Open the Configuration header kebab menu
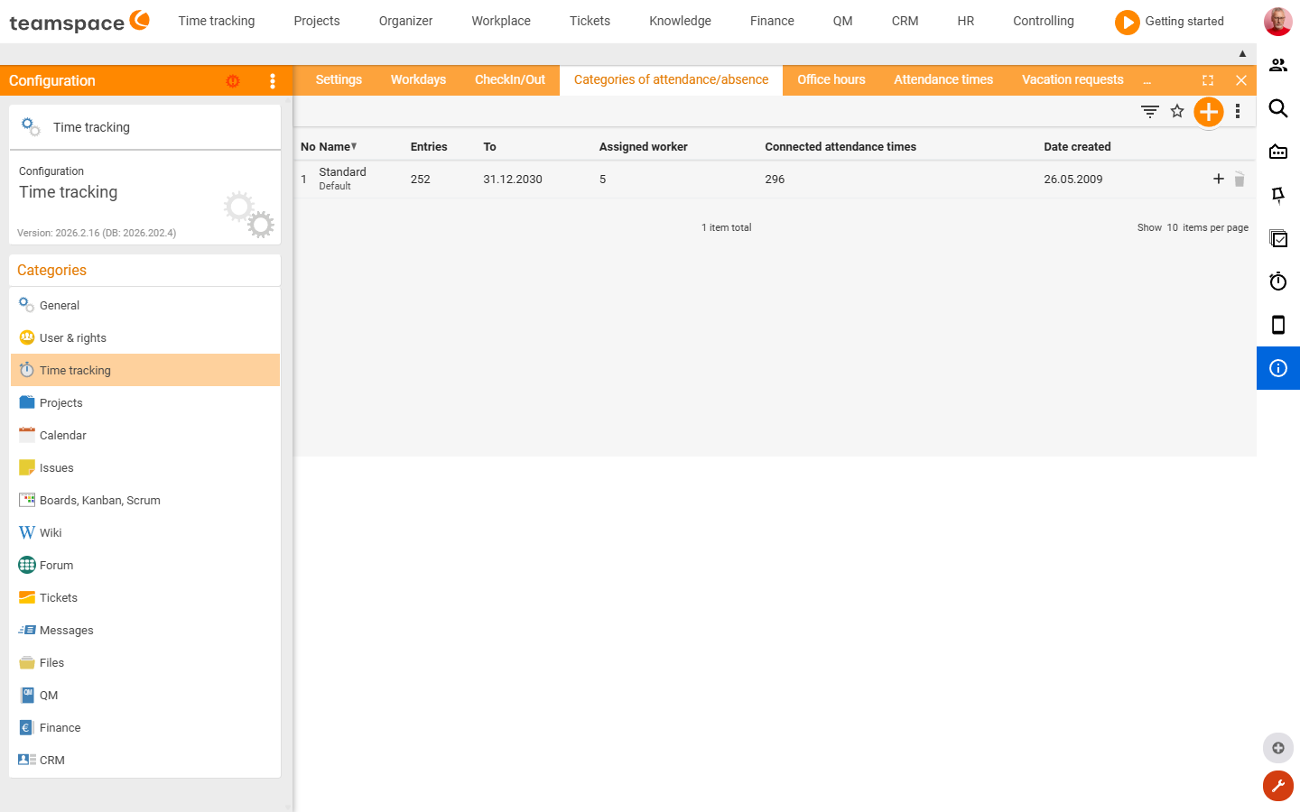The width and height of the screenshot is (1300, 812). tap(273, 81)
